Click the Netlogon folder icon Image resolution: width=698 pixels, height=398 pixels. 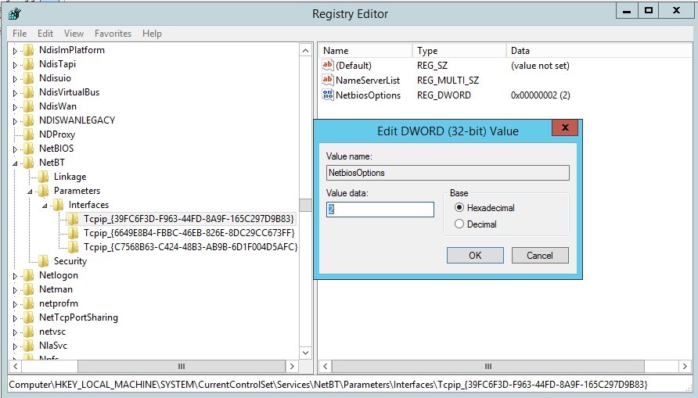point(30,275)
